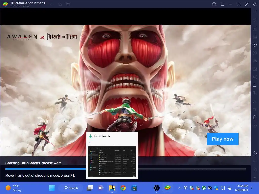Viewport: 259px width, 194px height.
Task: Open Task View from the taskbar
Action: (x=90, y=188)
